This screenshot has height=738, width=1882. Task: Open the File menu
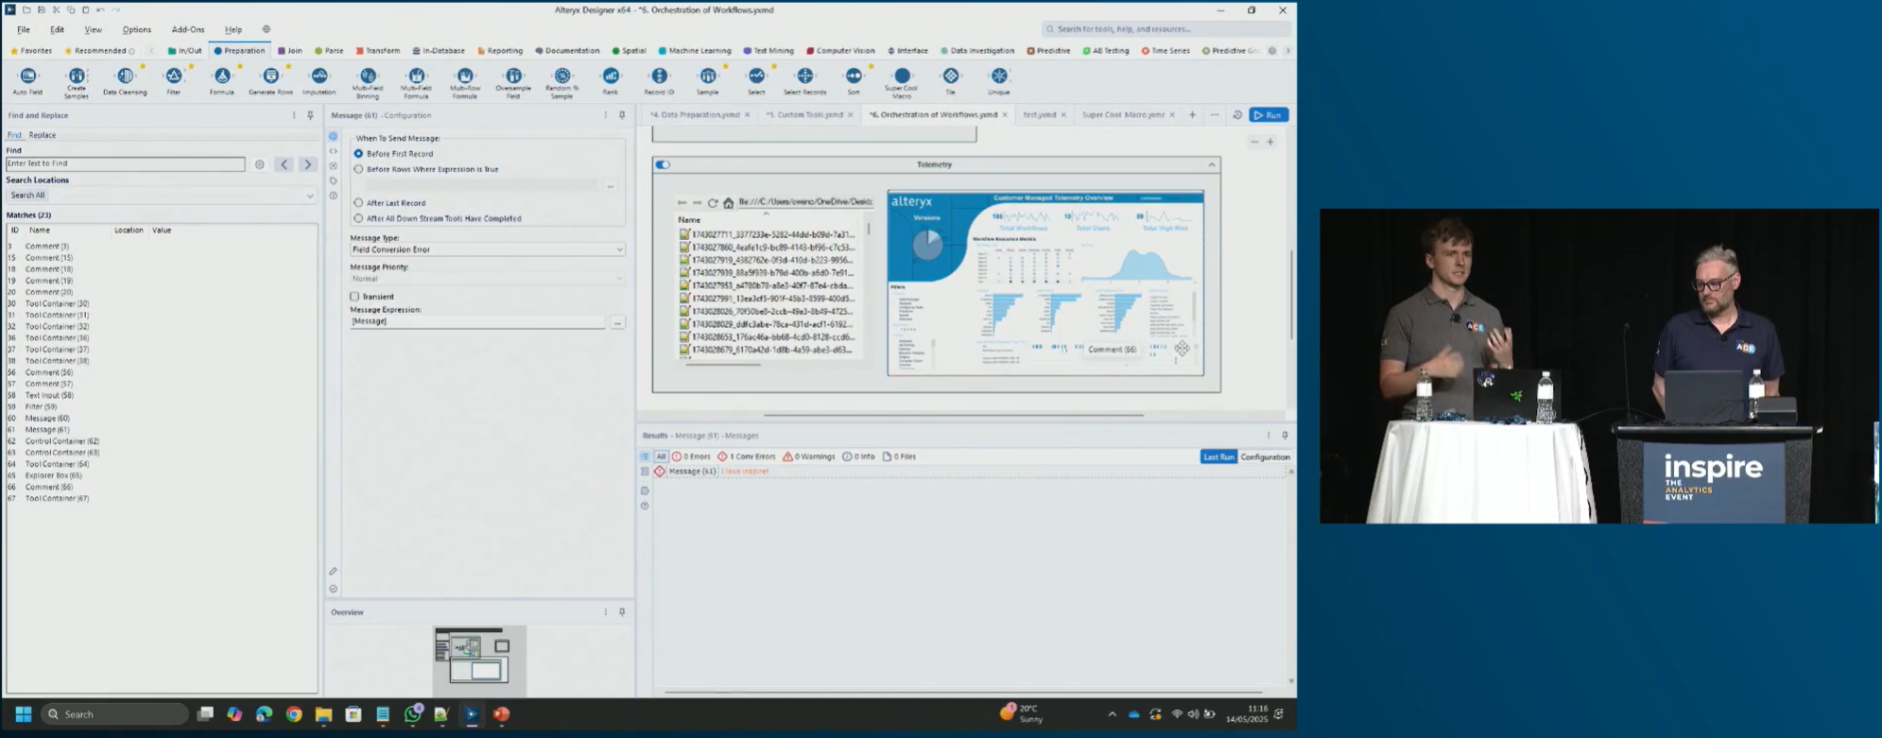(x=24, y=29)
